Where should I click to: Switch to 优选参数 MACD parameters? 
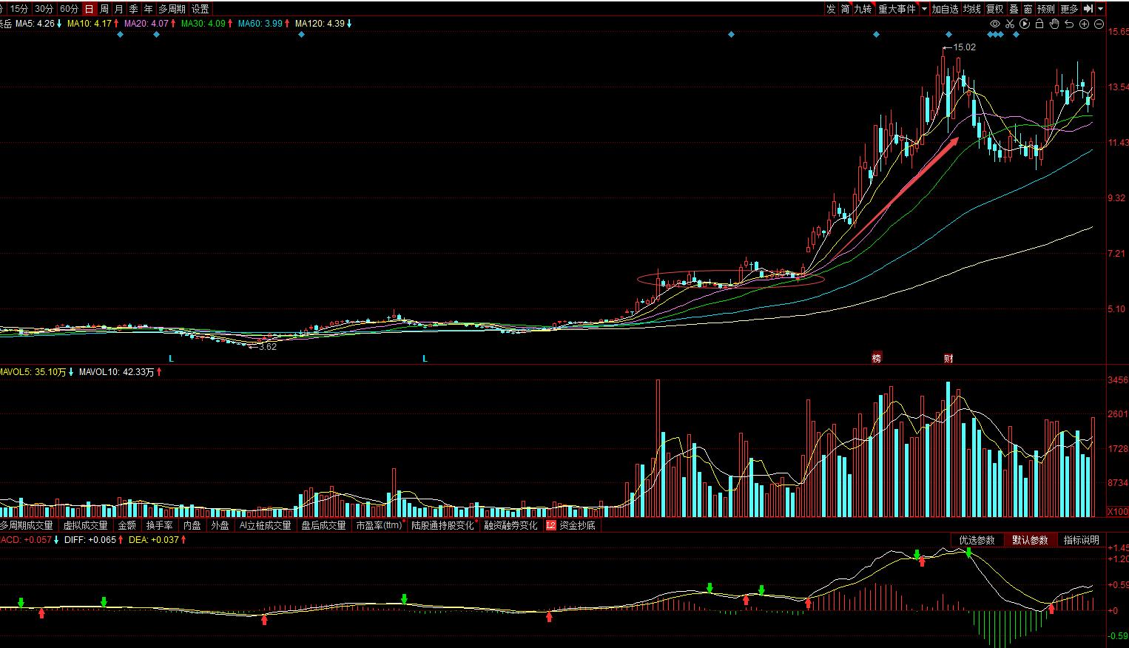click(x=977, y=540)
